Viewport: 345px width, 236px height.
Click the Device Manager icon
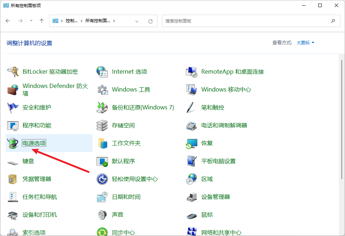click(191, 197)
